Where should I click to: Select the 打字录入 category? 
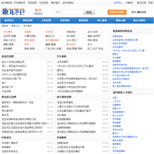[50, 32]
